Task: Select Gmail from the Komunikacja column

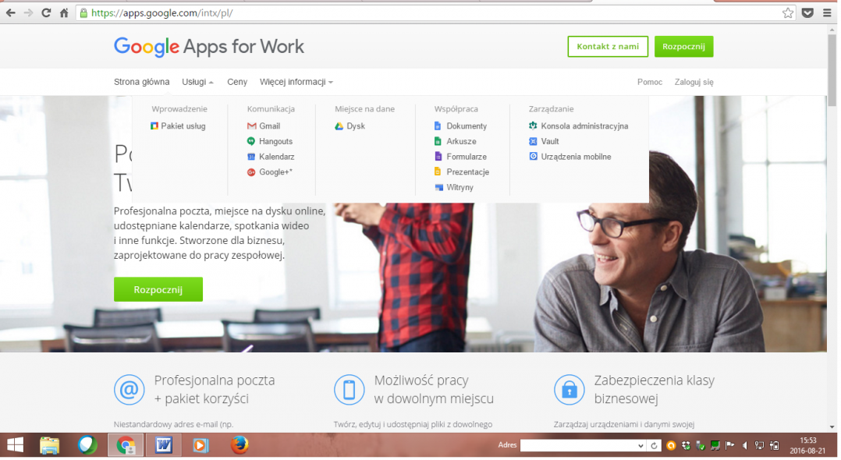Action: (x=269, y=126)
